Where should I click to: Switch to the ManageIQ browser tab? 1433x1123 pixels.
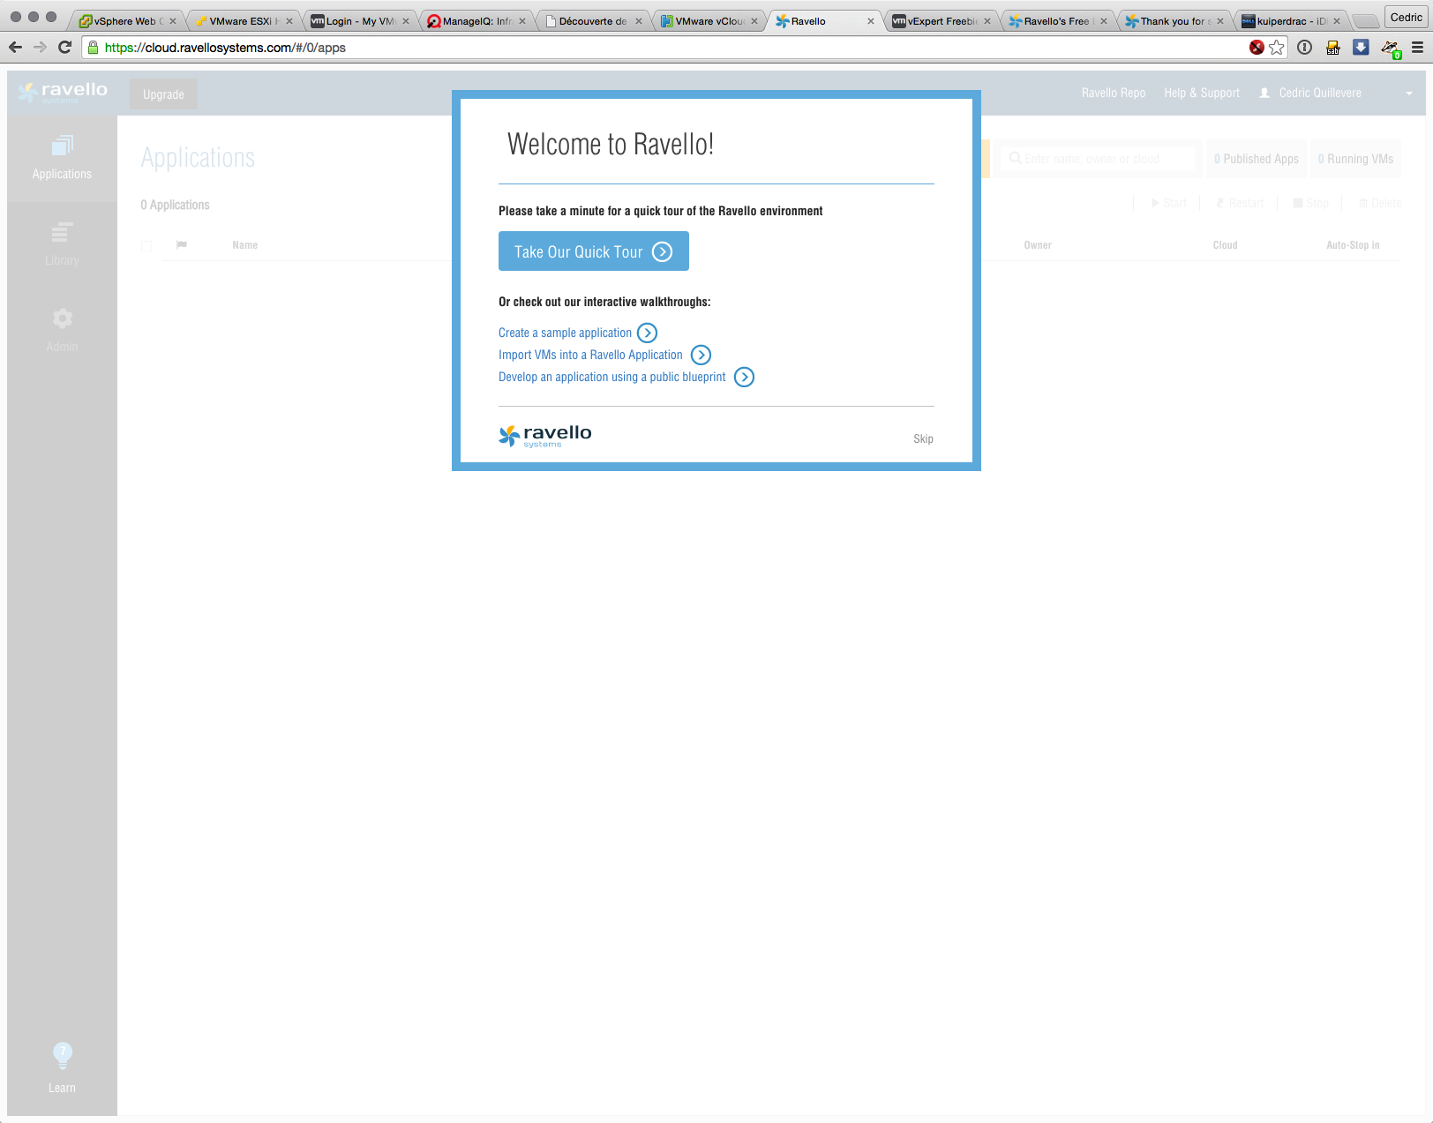tap(476, 21)
